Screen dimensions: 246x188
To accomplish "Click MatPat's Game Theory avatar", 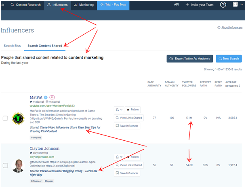I will coord(18,118).
